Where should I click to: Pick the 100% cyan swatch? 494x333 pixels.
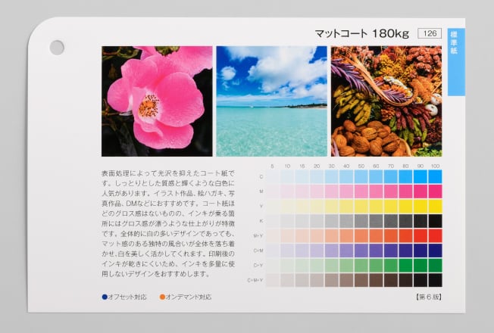pos(434,177)
